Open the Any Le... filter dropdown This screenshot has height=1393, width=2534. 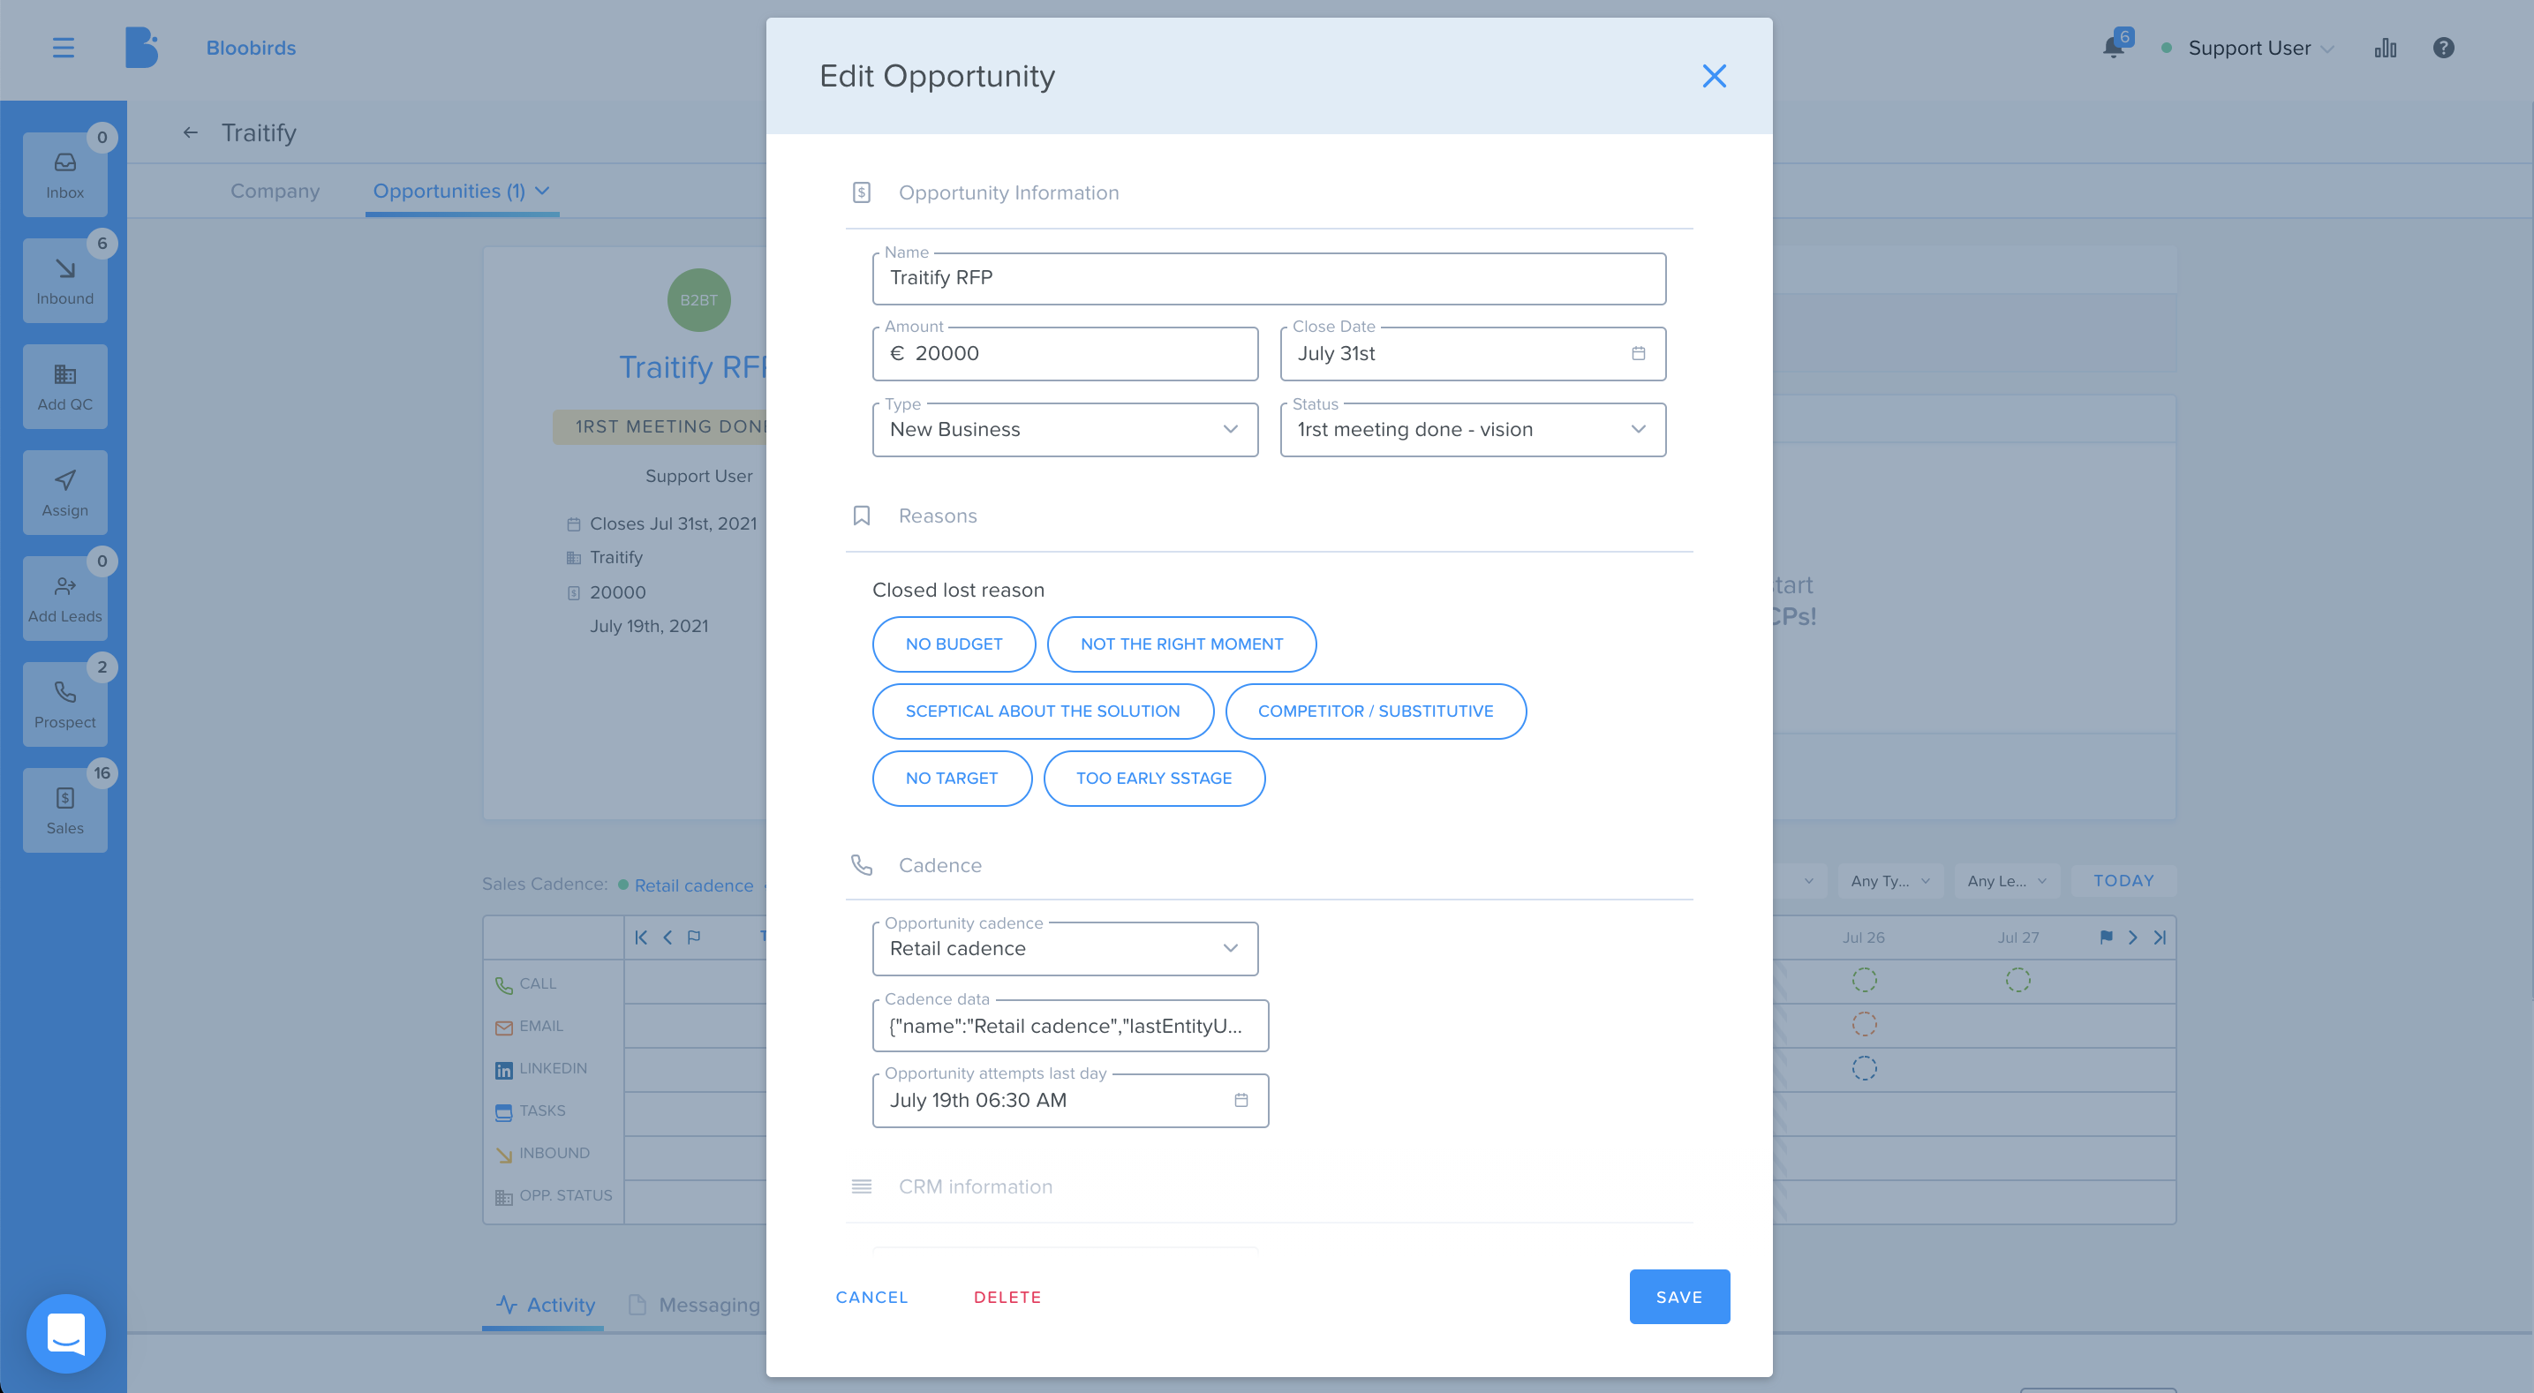(x=2007, y=882)
